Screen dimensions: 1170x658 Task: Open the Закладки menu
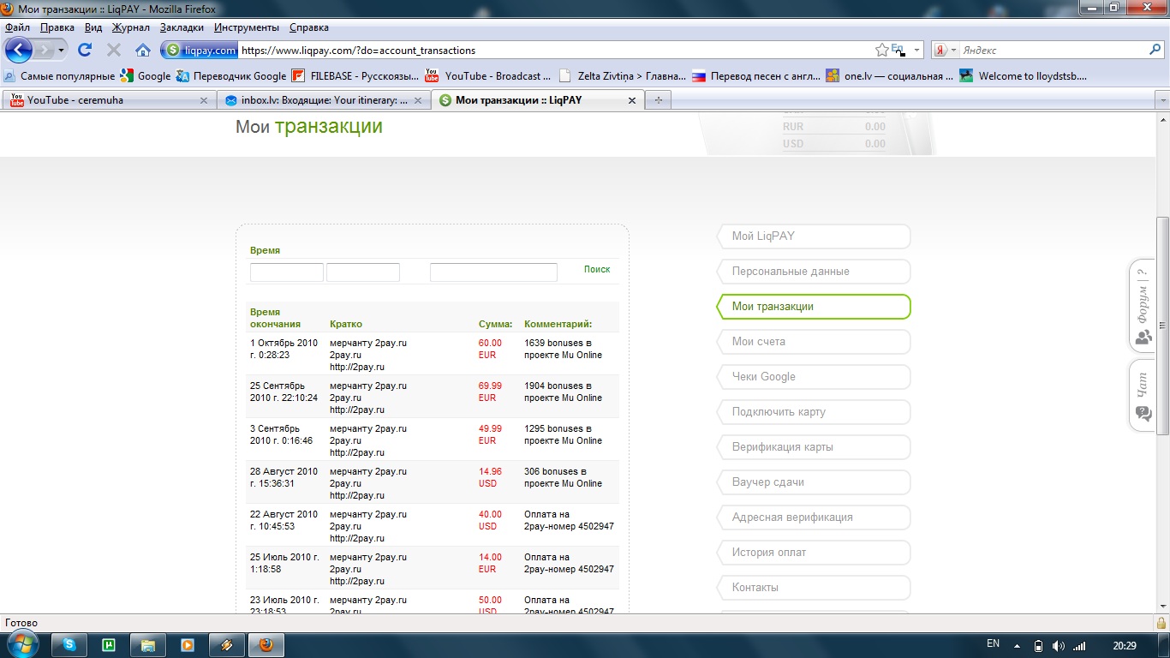182,27
